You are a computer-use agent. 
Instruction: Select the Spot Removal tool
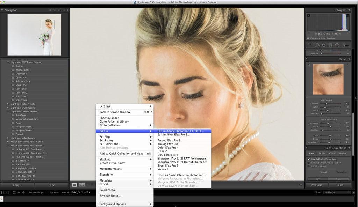(x=317, y=45)
